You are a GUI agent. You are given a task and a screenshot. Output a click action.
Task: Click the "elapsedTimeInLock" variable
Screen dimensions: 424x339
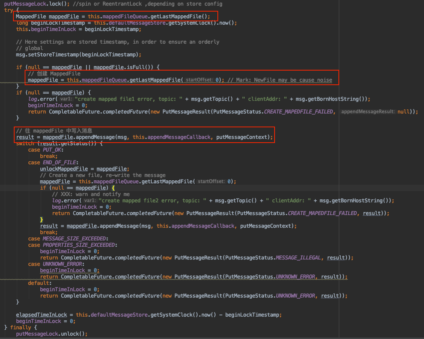41,315
